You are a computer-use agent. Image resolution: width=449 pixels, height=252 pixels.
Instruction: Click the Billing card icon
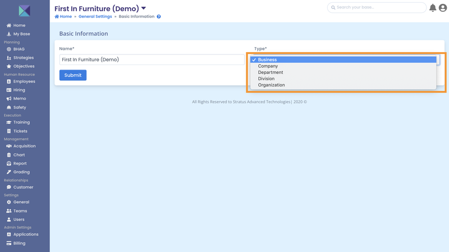(9, 244)
